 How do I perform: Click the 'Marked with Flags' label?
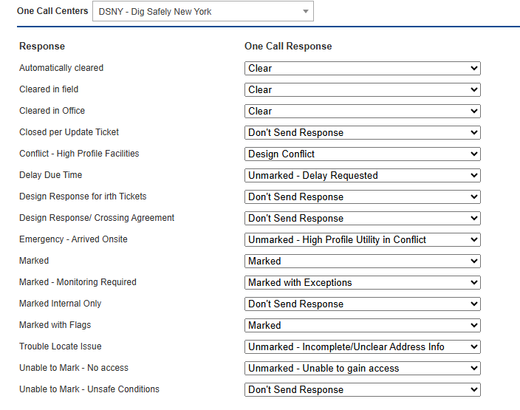pos(55,325)
